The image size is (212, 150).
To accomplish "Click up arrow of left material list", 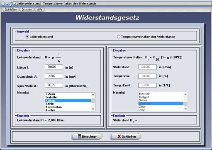I will tap(93, 95).
